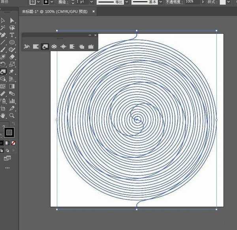Select the Type tool

click(x=12, y=35)
